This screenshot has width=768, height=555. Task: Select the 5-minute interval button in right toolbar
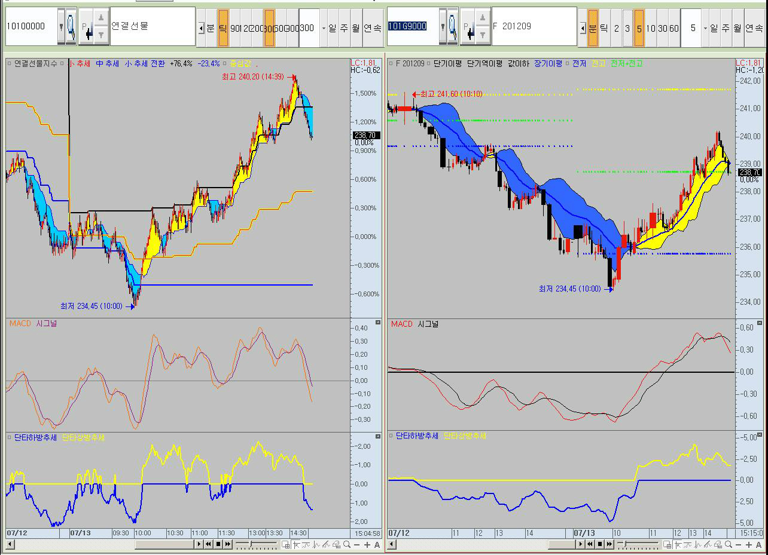639,28
